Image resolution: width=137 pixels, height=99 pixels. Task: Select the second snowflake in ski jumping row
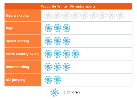coord(58,80)
